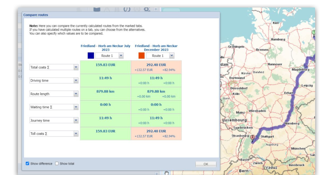
Task: Open the Route length dropdown
Action: point(76,94)
